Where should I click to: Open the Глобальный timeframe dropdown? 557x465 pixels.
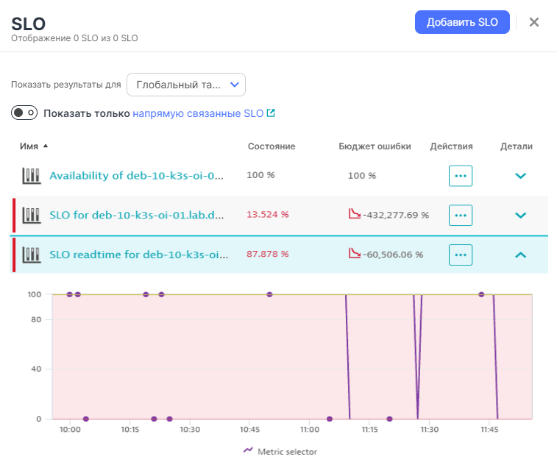[x=185, y=85]
